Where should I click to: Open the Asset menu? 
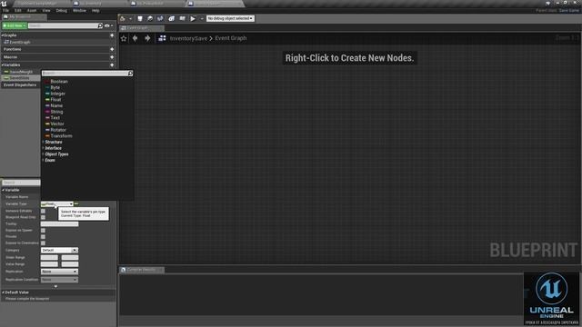tap(32, 10)
